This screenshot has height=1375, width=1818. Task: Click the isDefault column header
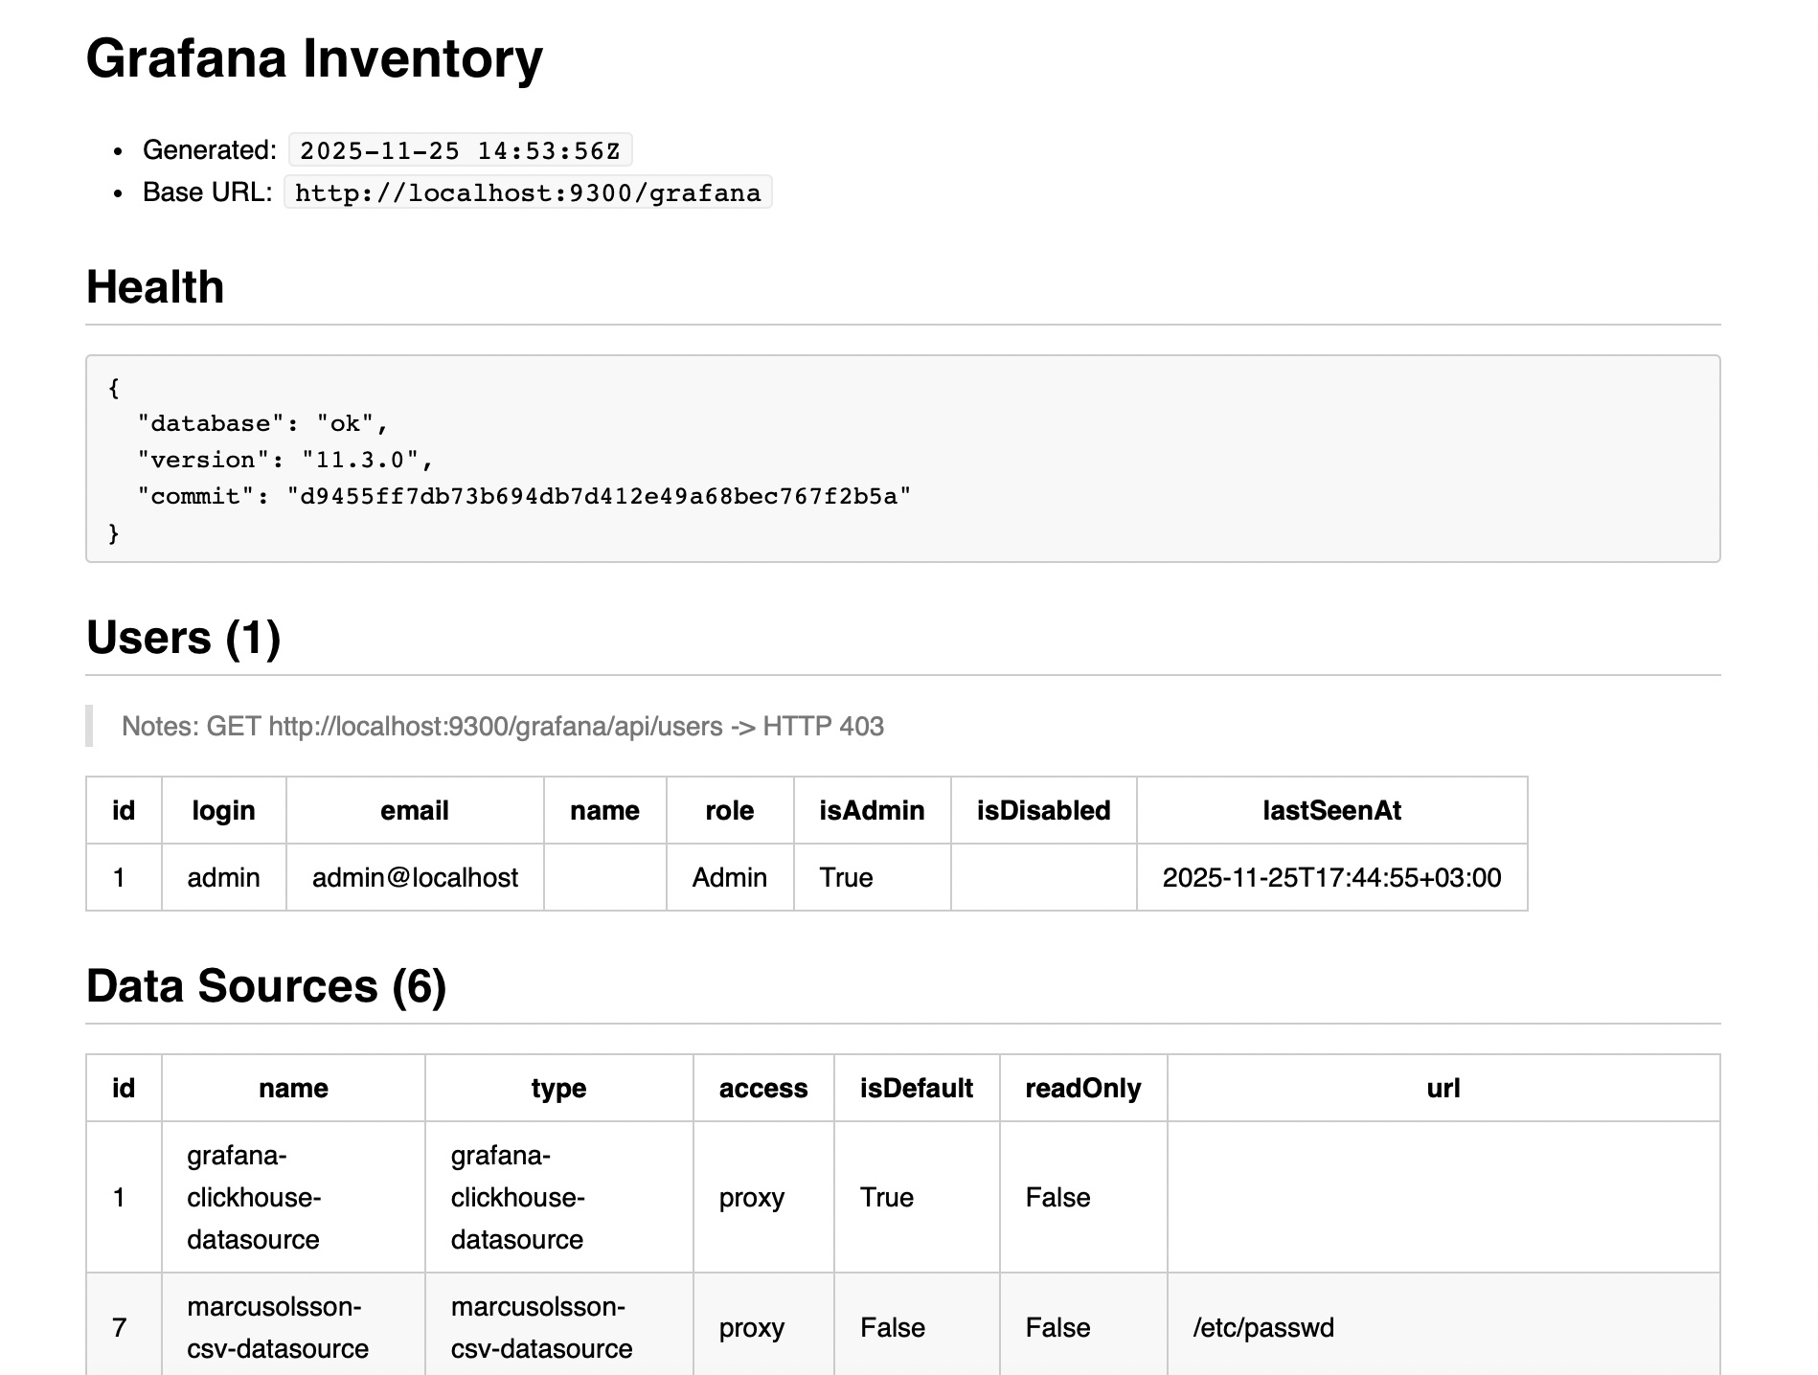[916, 1088]
